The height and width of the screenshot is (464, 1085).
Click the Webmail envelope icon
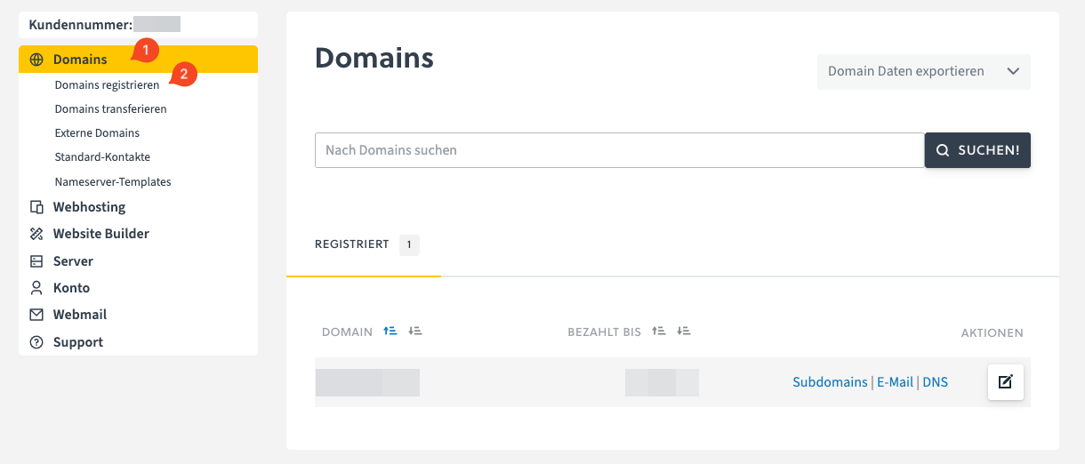click(36, 315)
